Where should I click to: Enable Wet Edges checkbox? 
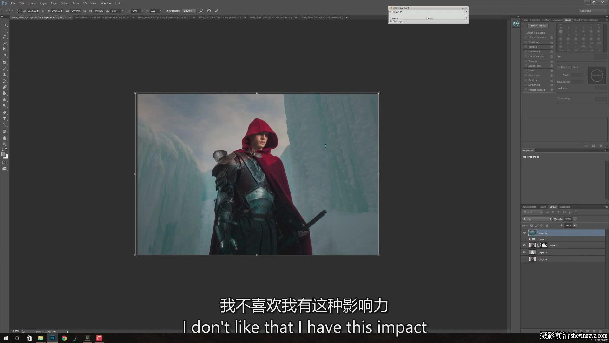pos(526,76)
